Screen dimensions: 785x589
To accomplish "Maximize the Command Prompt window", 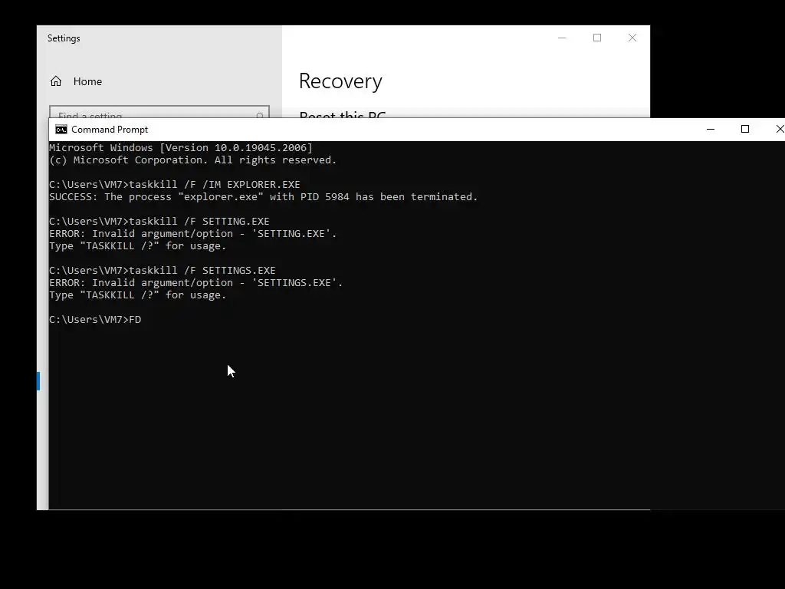I will tap(745, 129).
